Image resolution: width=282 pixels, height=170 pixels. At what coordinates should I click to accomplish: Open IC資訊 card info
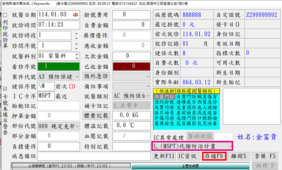point(188,156)
